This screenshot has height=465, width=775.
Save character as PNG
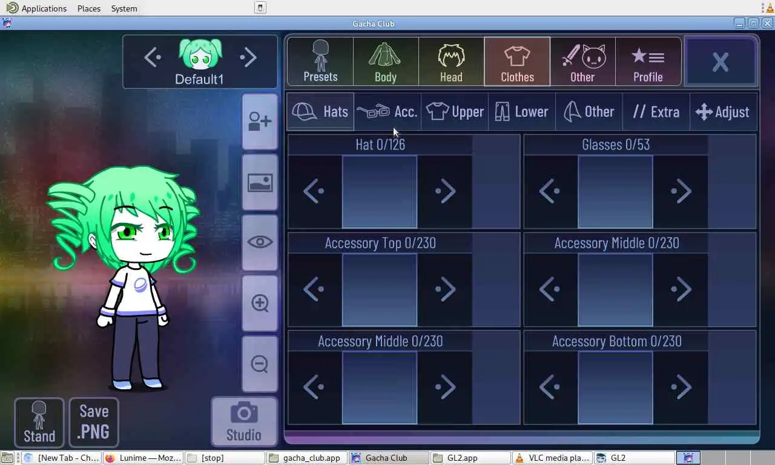pyautogui.click(x=94, y=422)
